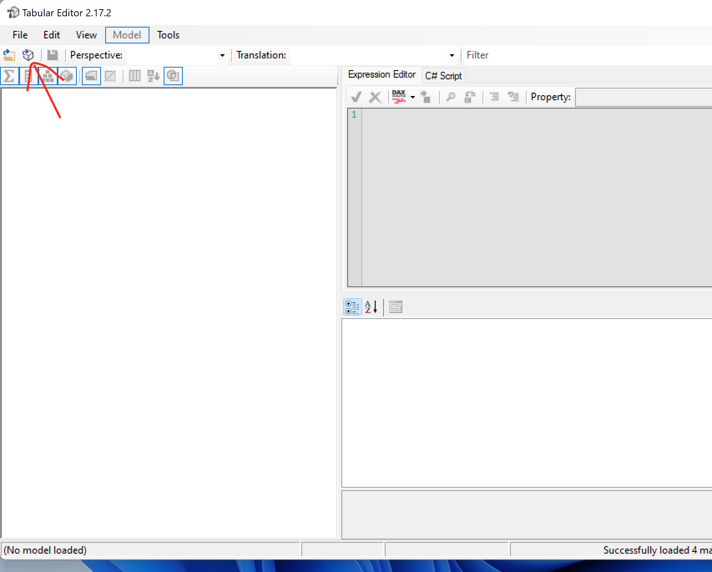
Task: Open the Perspective dropdown
Action: 222,55
